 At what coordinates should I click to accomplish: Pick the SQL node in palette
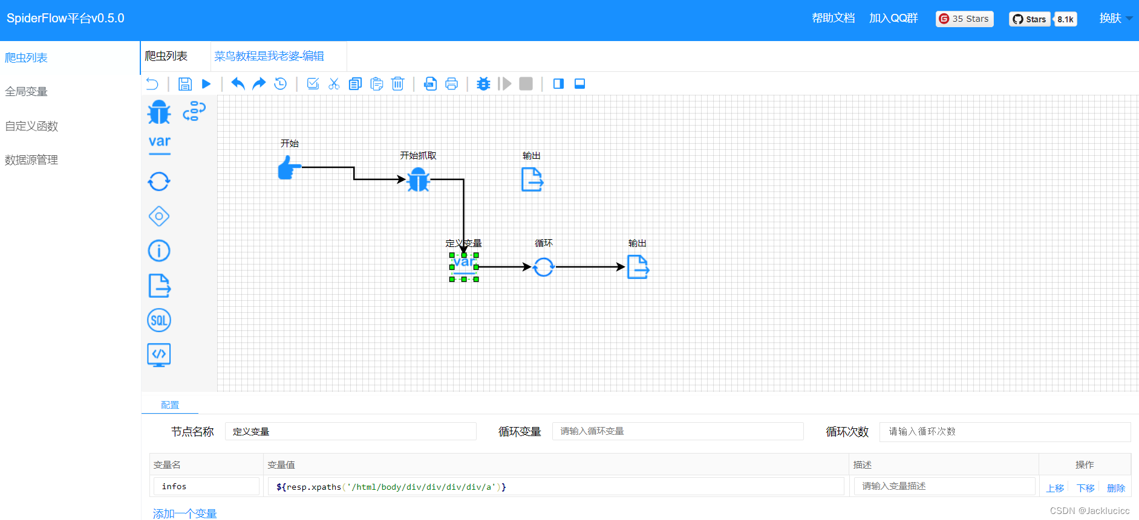[159, 320]
